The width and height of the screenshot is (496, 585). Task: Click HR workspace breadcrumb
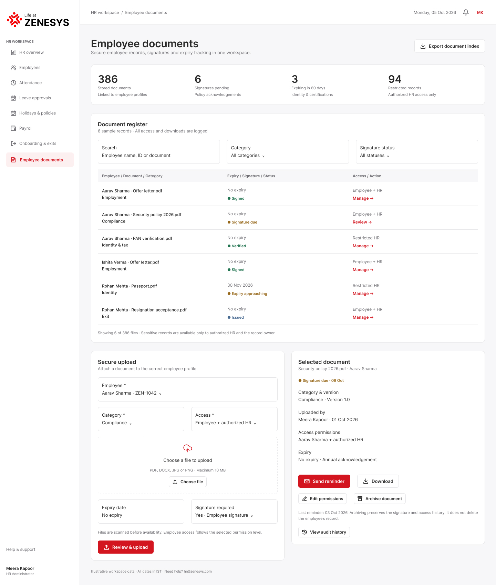click(x=105, y=12)
